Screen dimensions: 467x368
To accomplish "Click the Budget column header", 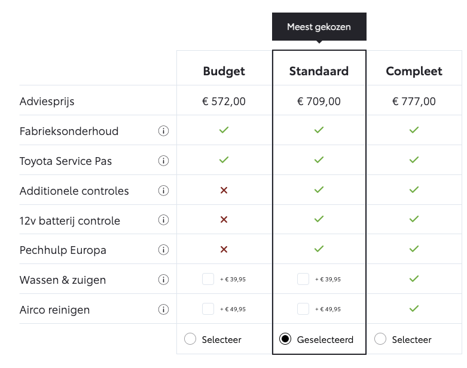I will coord(224,71).
